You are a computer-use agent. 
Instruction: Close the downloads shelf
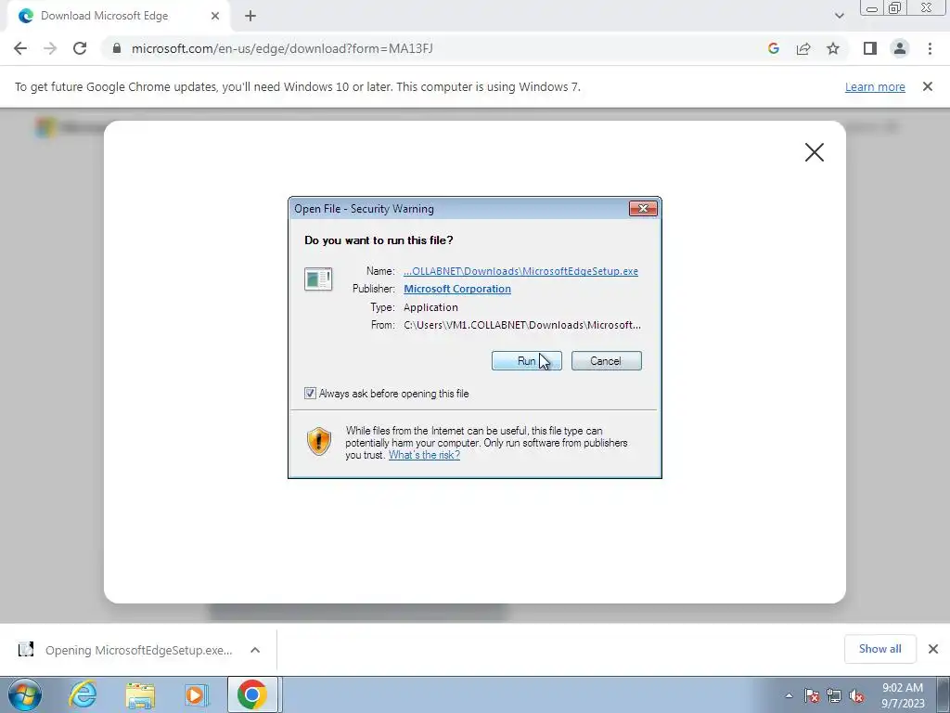tap(933, 649)
